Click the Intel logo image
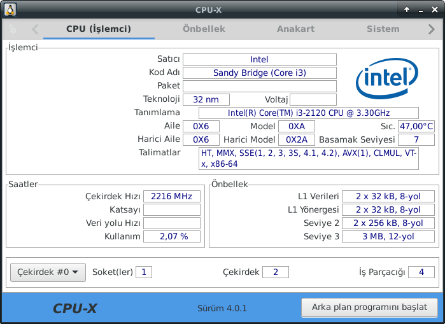The width and height of the screenshot is (445, 324). (x=387, y=78)
